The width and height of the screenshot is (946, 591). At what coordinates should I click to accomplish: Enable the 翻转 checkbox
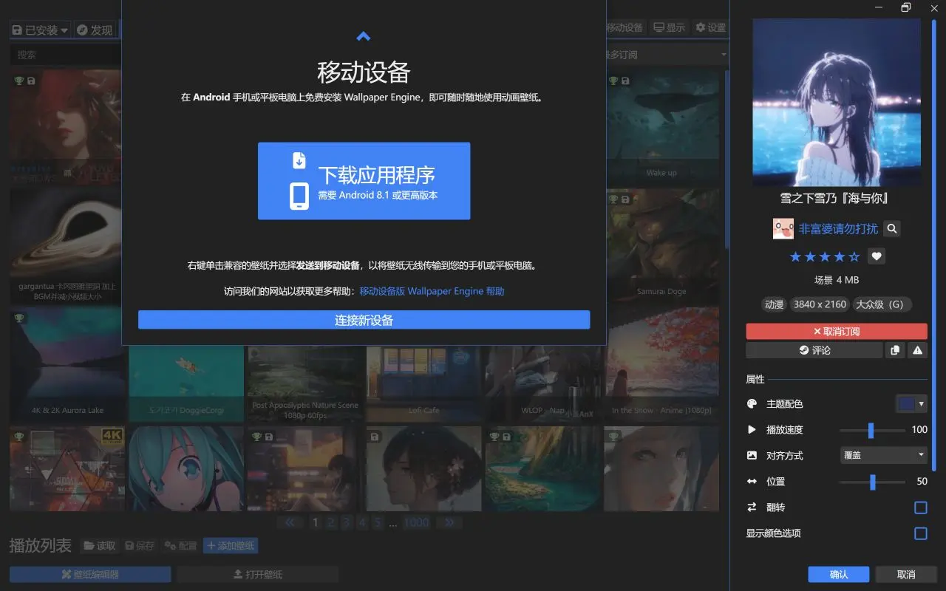tap(920, 508)
